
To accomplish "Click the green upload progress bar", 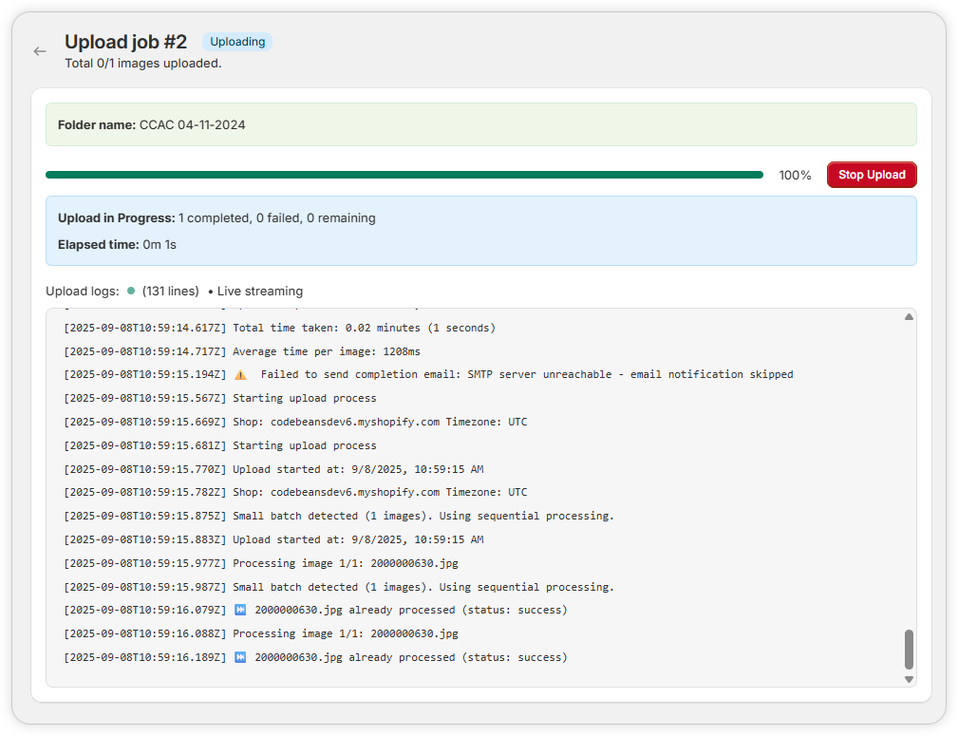I will pyautogui.click(x=404, y=175).
